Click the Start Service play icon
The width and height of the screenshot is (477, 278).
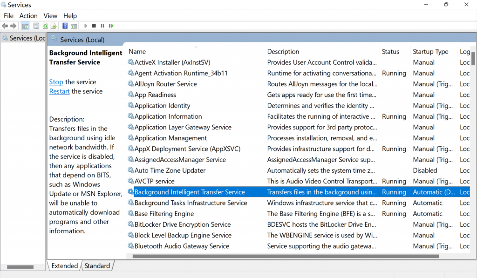pos(85,26)
